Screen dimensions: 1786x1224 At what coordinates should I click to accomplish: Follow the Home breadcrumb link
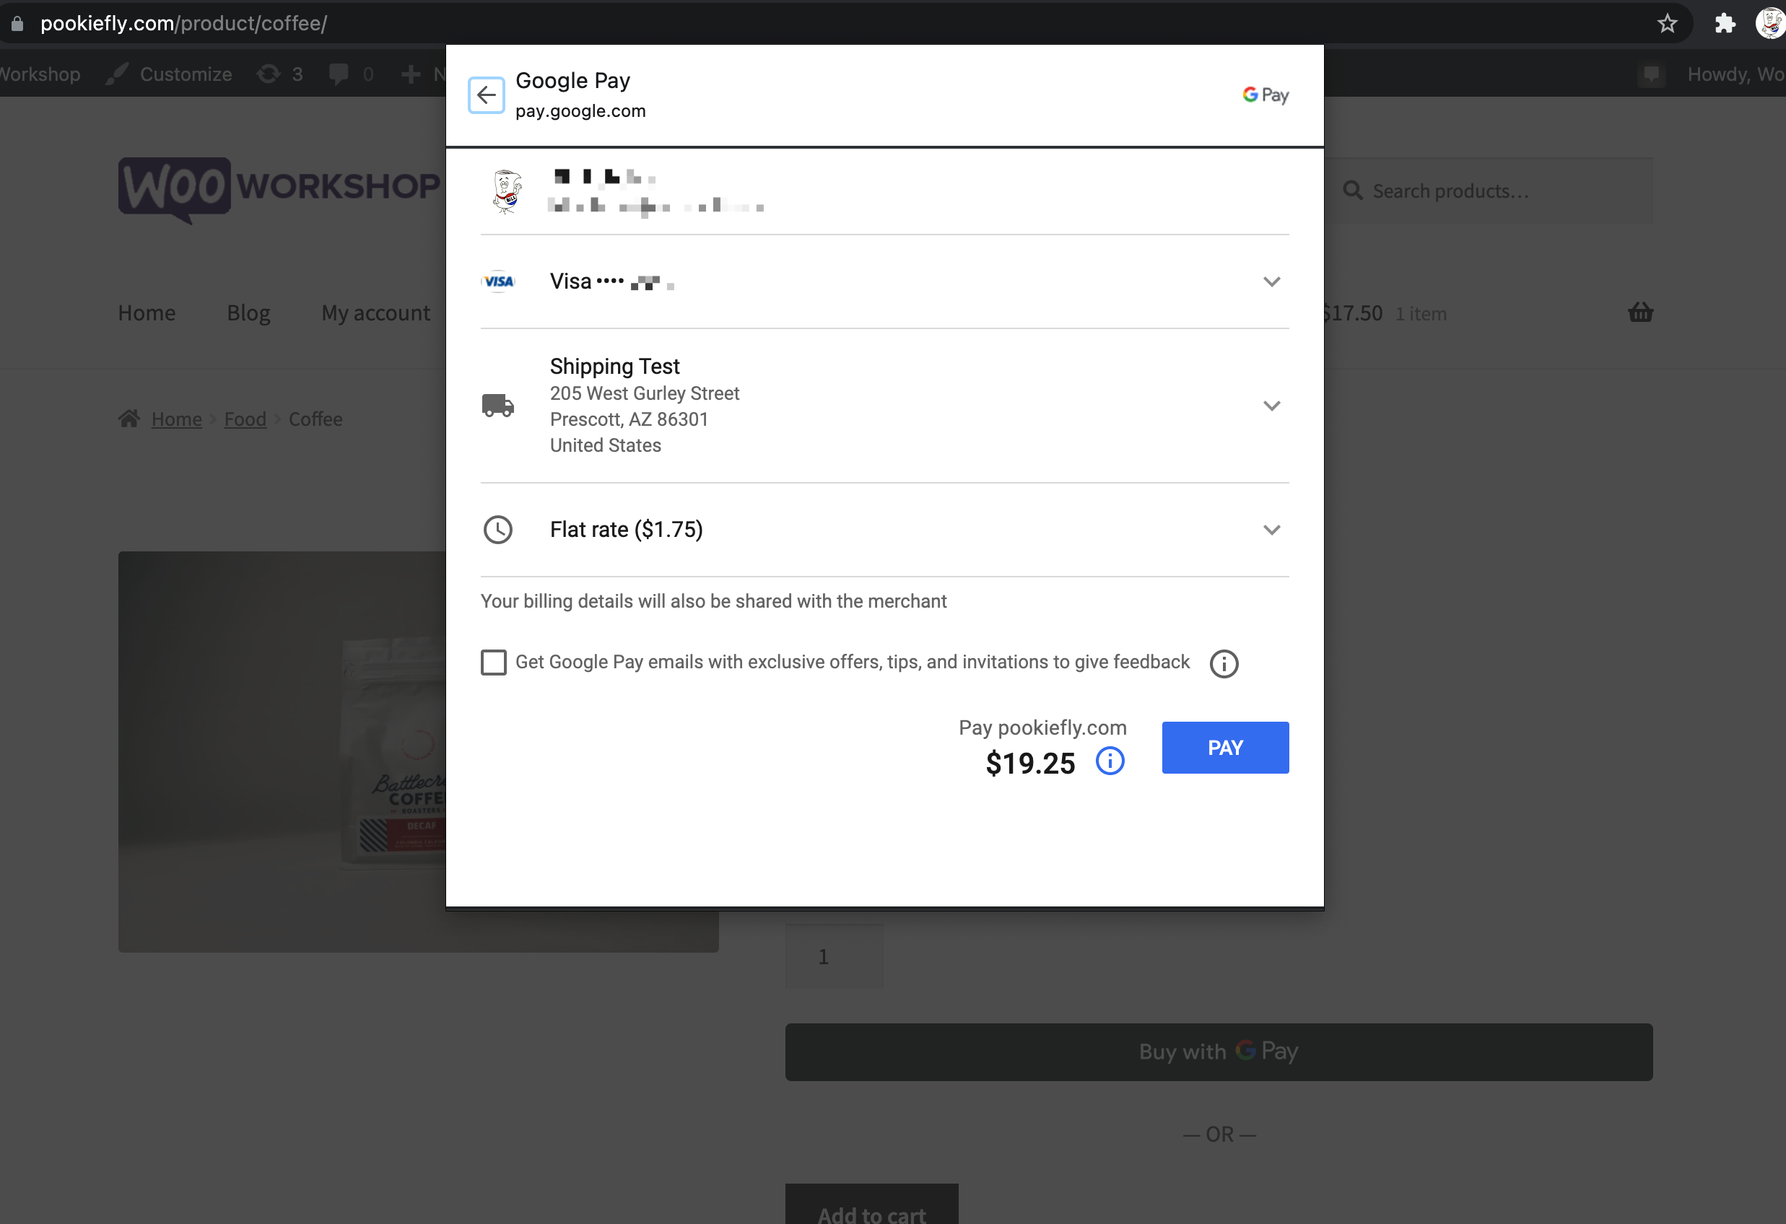coord(177,419)
